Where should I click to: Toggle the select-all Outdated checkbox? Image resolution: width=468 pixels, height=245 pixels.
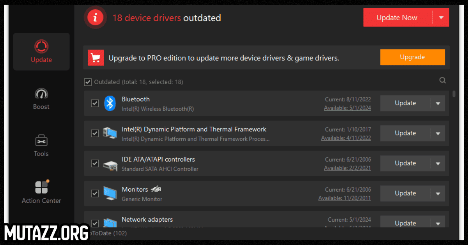88,82
